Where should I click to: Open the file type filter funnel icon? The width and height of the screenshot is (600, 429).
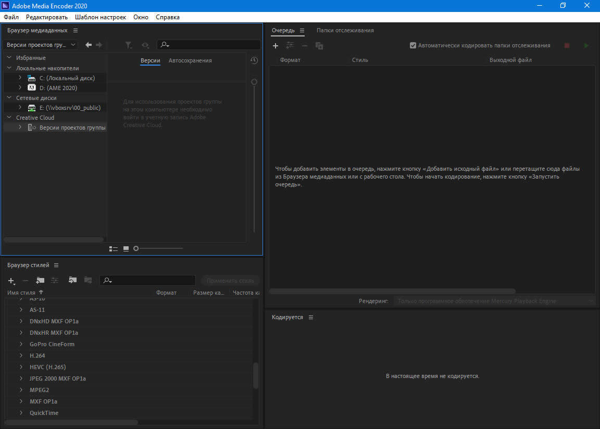coord(129,45)
